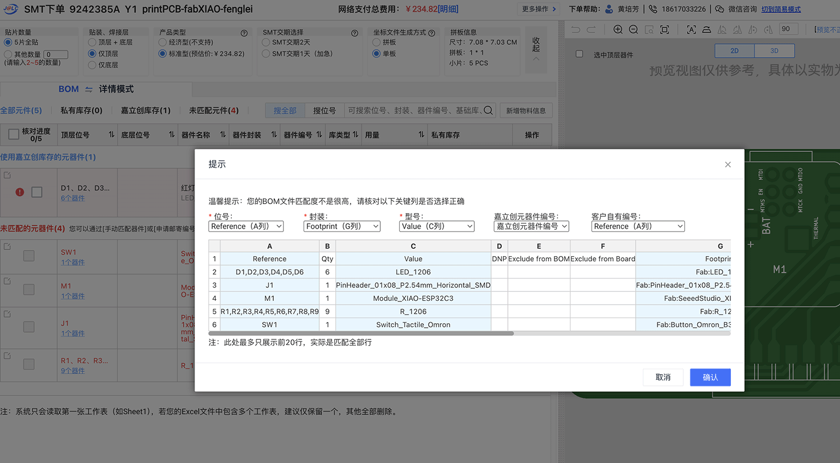Viewport: 840px width, 463px height.
Task: Open the 嘉立创元器件编号 column dropdown
Action: [x=531, y=226]
